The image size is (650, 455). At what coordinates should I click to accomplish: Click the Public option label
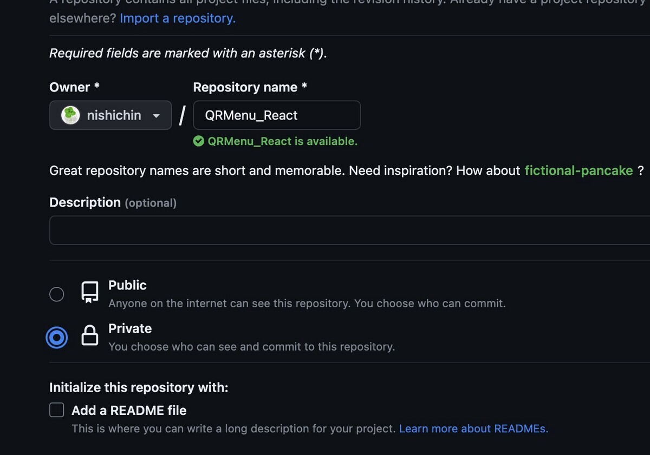[x=127, y=285]
